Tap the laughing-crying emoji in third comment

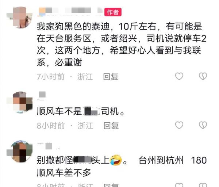coord(115,160)
